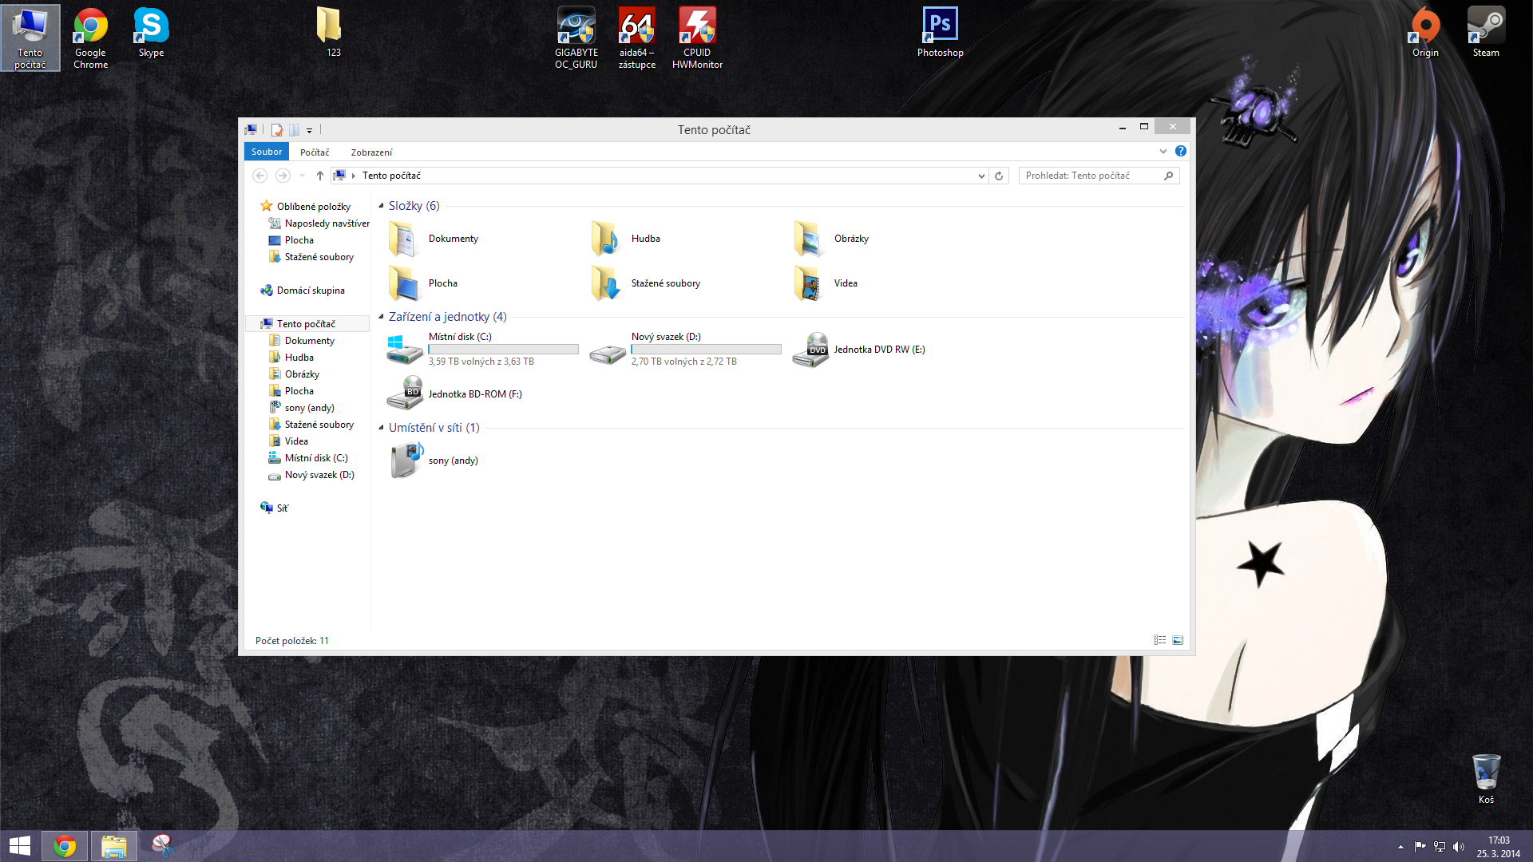The height and width of the screenshot is (862, 1533).
Task: Refresh the Tento počítač address bar
Action: tap(998, 176)
